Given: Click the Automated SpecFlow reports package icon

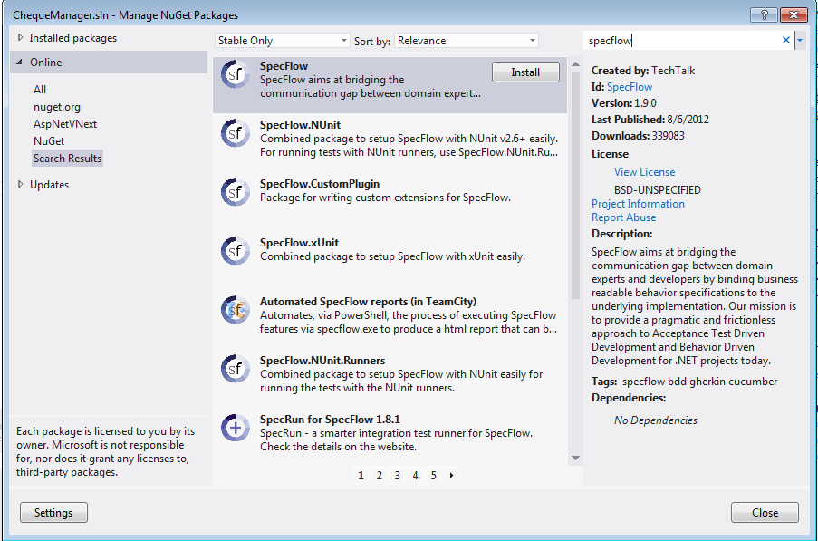Looking at the screenshot, I should coord(236,310).
